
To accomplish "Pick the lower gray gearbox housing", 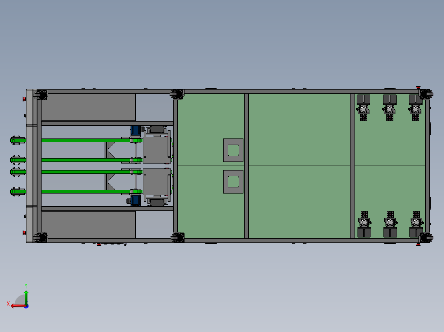I will pos(157,182).
